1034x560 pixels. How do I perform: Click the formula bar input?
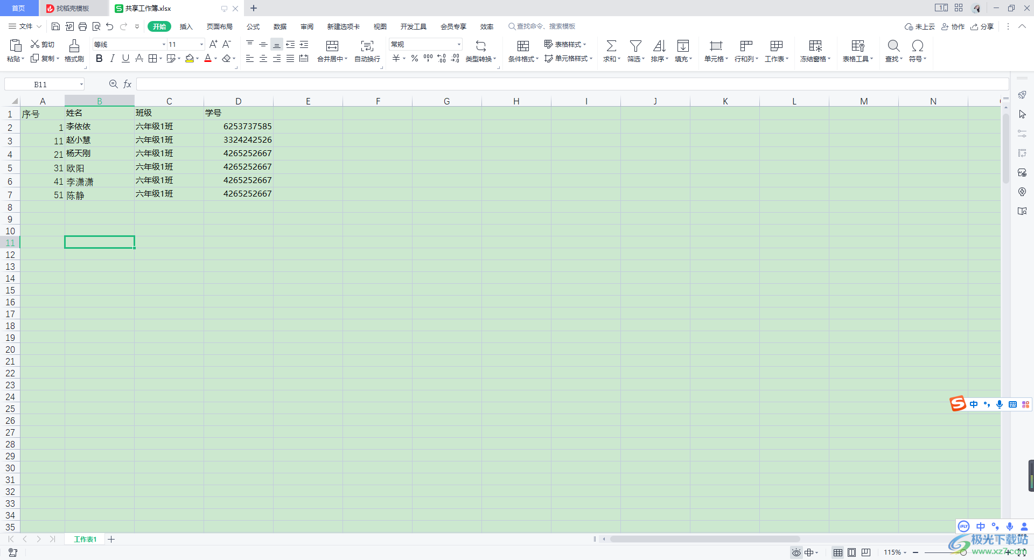572,84
